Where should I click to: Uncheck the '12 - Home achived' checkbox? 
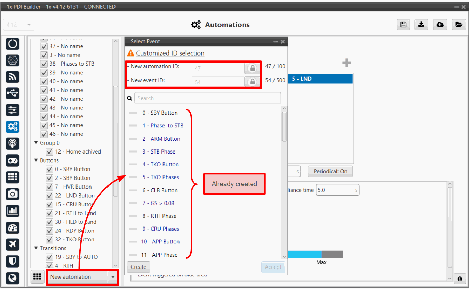(50, 152)
